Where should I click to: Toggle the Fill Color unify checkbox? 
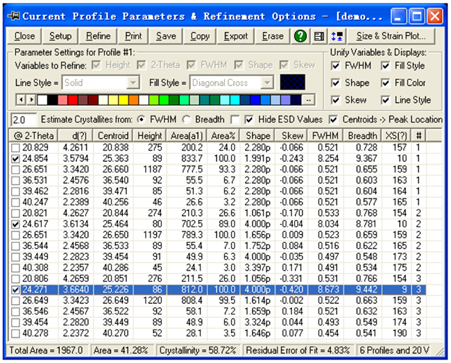pyautogui.click(x=385, y=83)
